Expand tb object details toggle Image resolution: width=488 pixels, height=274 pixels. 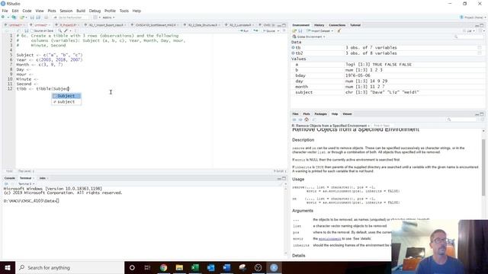coord(293,47)
